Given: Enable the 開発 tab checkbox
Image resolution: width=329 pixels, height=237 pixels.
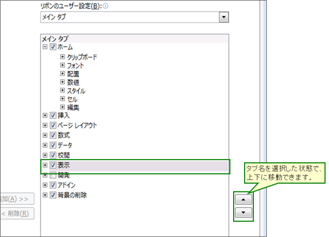Looking at the screenshot, I should pyautogui.click(x=53, y=175).
